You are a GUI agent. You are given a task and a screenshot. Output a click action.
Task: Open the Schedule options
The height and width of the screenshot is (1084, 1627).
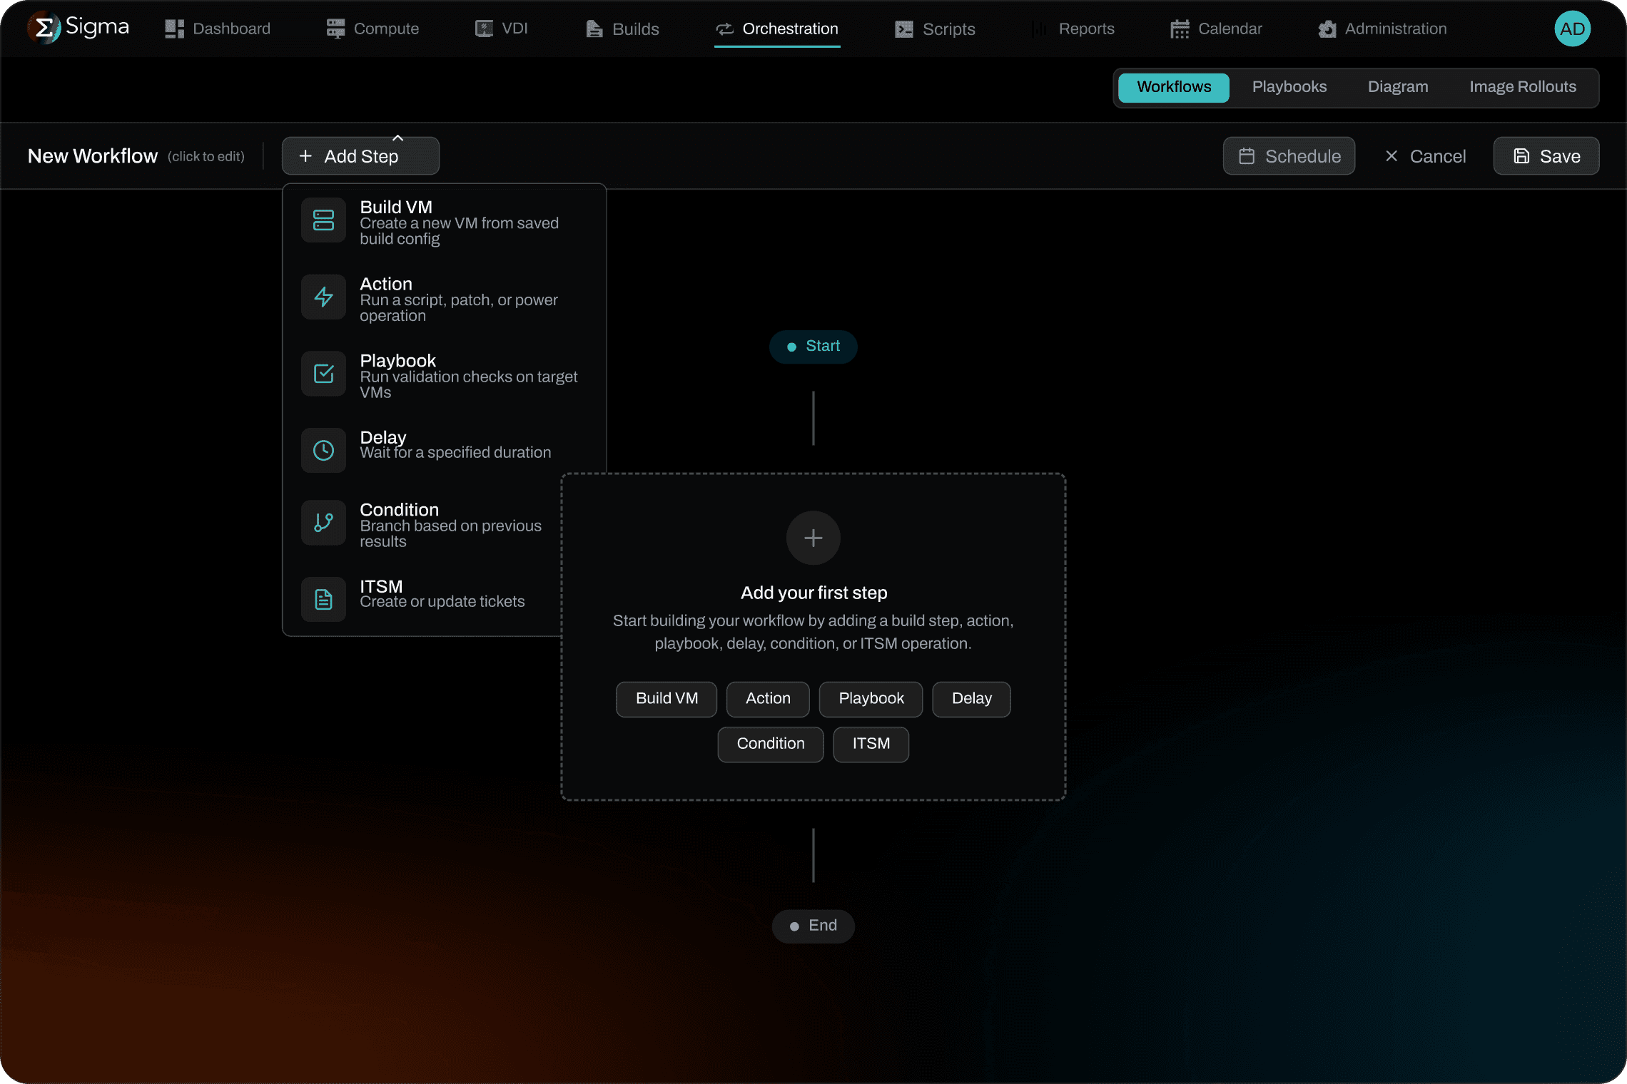[1289, 156]
